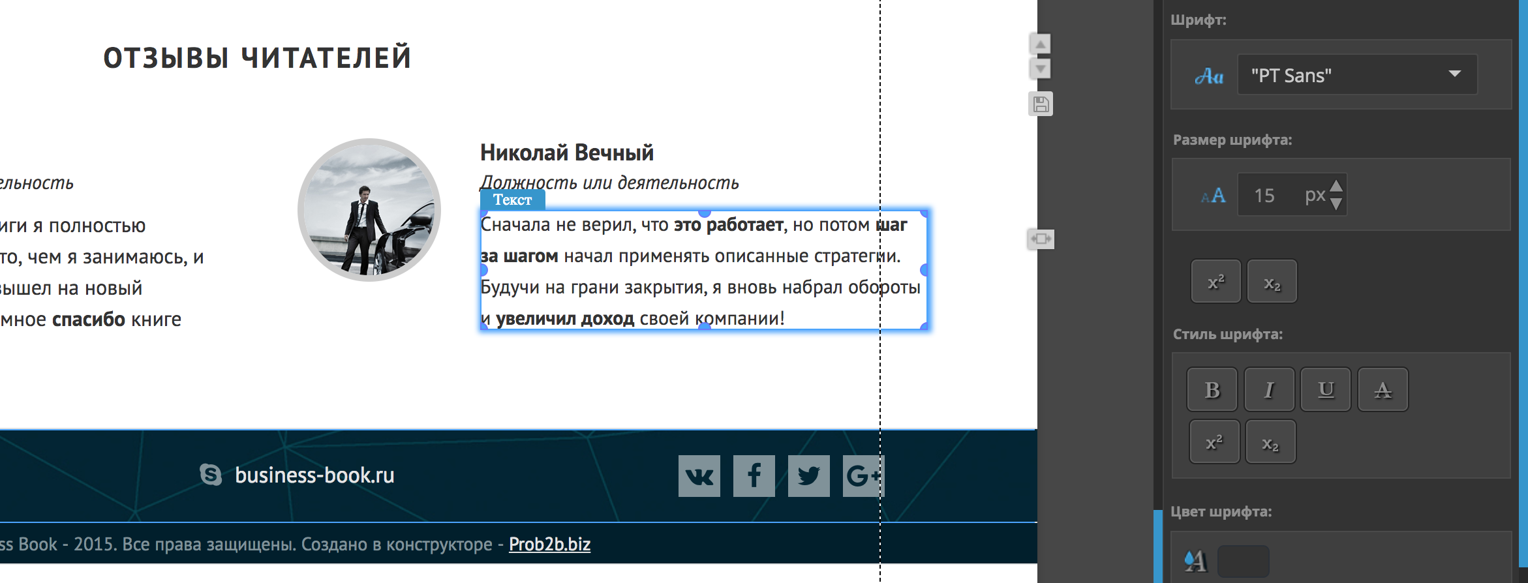1528x583 pixels.
Task: Click inside the selected review text block
Action: pyautogui.click(x=703, y=271)
